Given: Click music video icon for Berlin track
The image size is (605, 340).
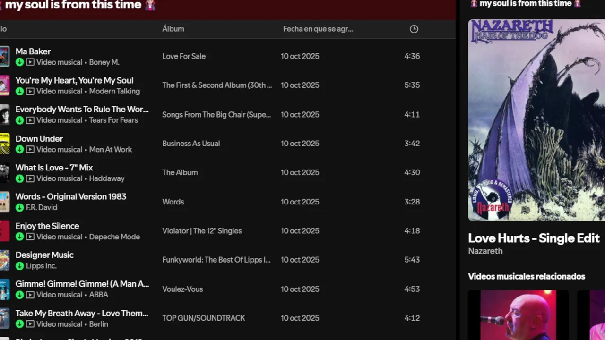Looking at the screenshot, I should [30, 324].
